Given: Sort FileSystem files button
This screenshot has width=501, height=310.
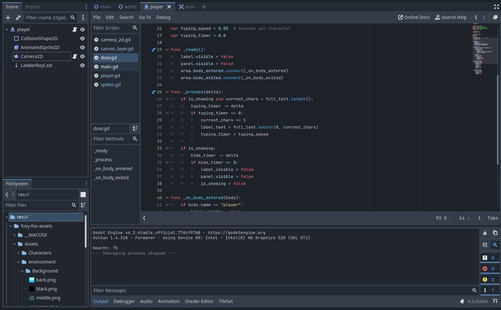Looking at the screenshot, I should [x=83, y=205].
